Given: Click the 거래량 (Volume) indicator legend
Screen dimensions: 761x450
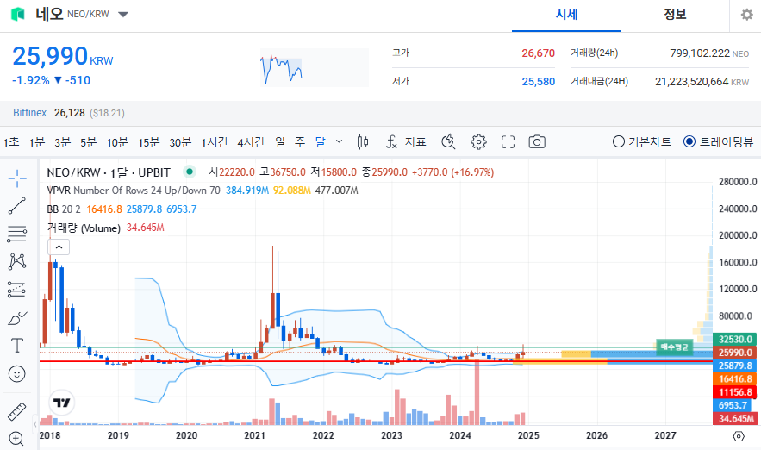Looking at the screenshot, I should click(x=84, y=228).
